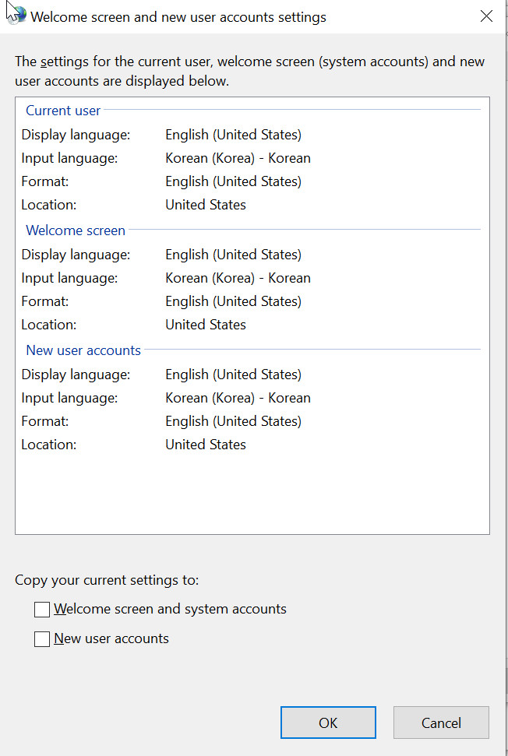Click the Welcome screen Format value
508x756 pixels.
(233, 301)
